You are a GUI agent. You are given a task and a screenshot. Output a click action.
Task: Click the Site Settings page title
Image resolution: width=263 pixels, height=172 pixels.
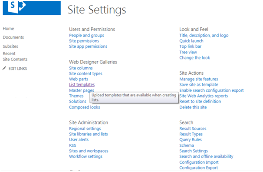click(x=97, y=10)
